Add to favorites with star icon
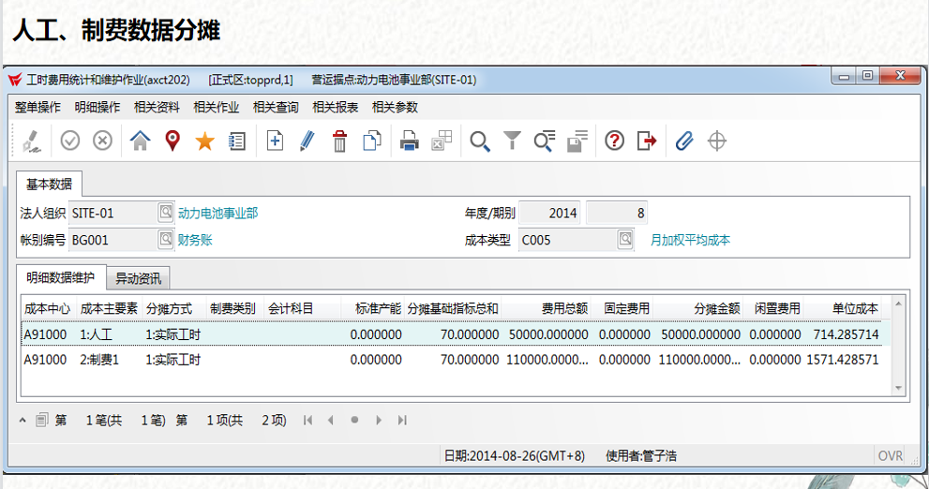Image resolution: width=929 pixels, height=489 pixels. (205, 141)
